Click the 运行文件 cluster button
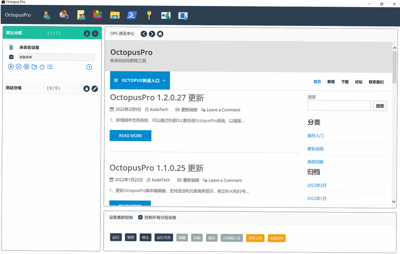The width and height of the screenshot is (400, 254). pyautogui.click(x=164, y=237)
